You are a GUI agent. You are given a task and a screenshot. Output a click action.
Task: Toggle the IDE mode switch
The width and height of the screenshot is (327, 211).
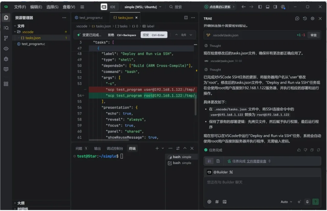click(104, 7)
